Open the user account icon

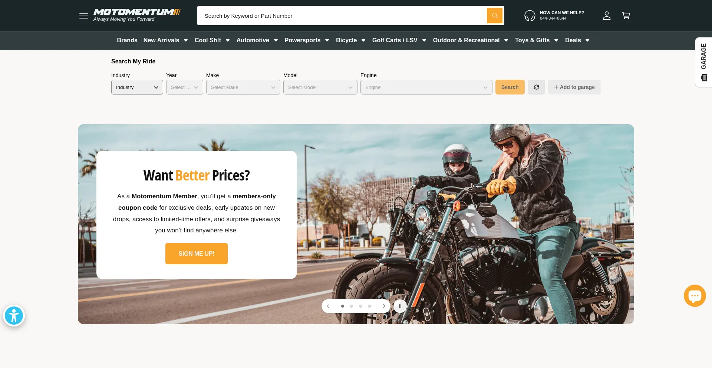point(607,16)
